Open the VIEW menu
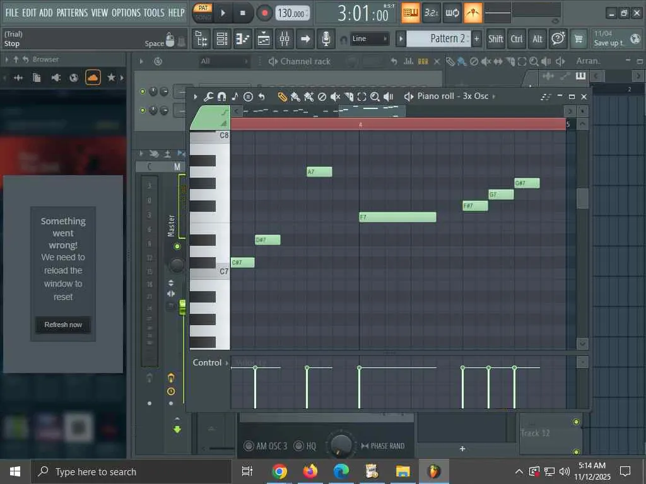 pyautogui.click(x=99, y=13)
